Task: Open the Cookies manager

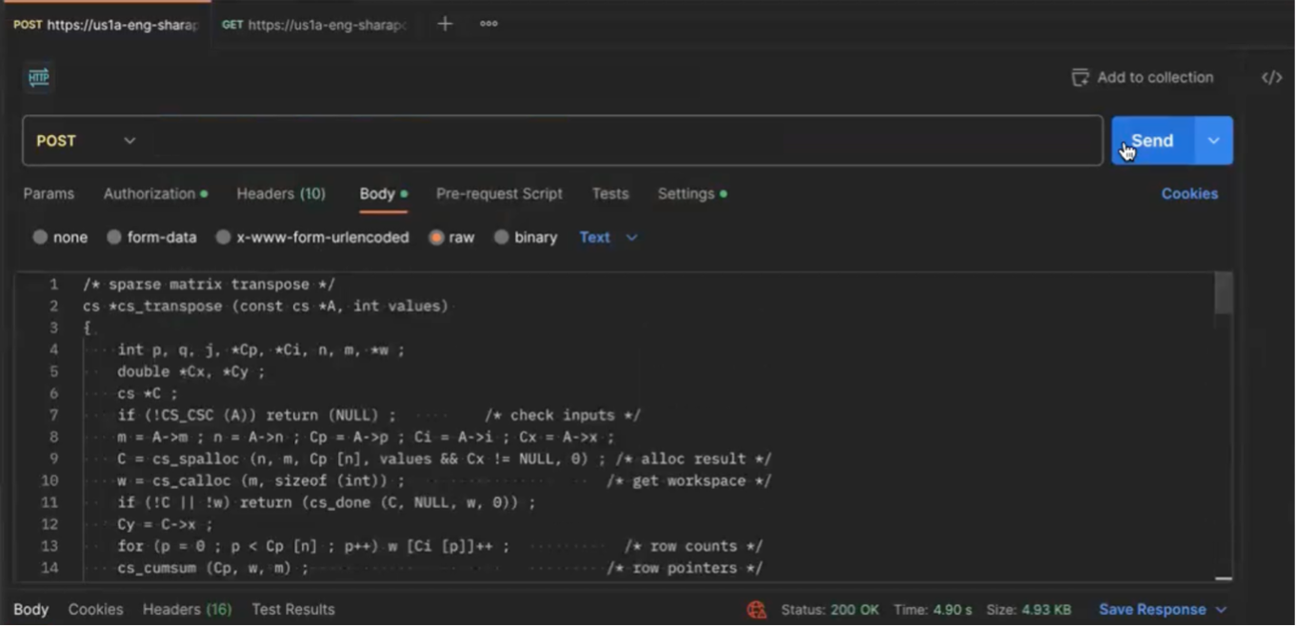Action: pyautogui.click(x=1189, y=193)
